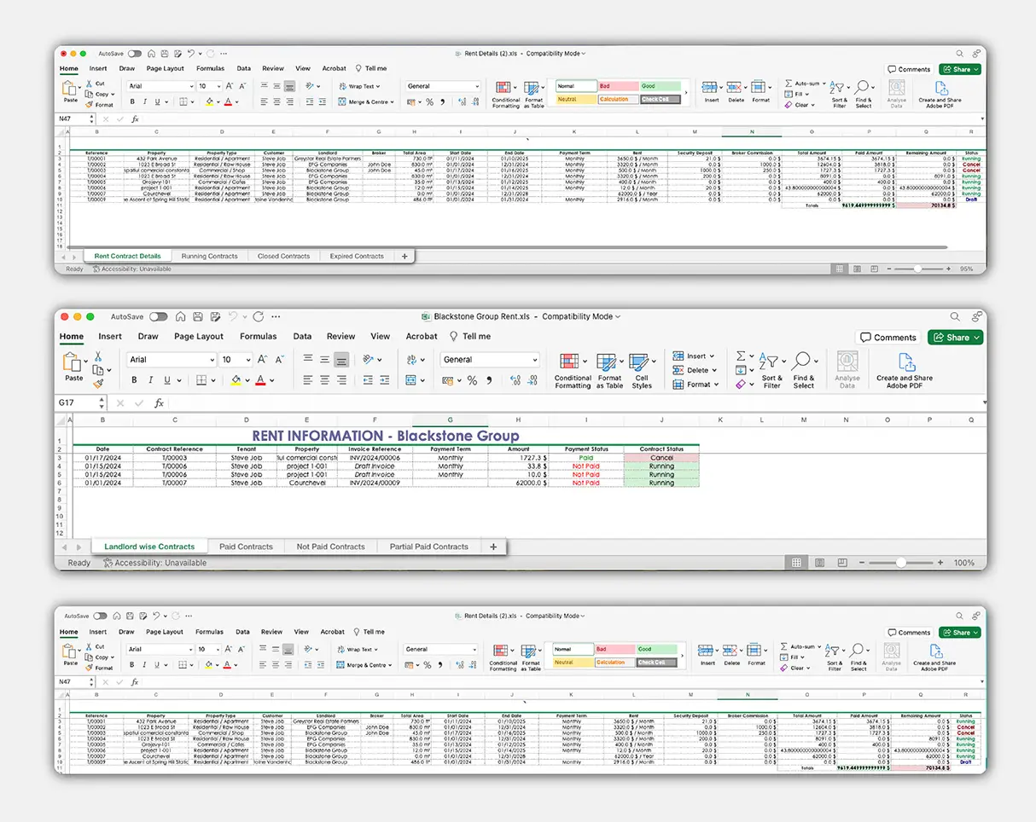Viewport: 1036px width, 822px height.
Task: Switch to the Not Paid Contracts sheet tab
Action: click(x=330, y=547)
